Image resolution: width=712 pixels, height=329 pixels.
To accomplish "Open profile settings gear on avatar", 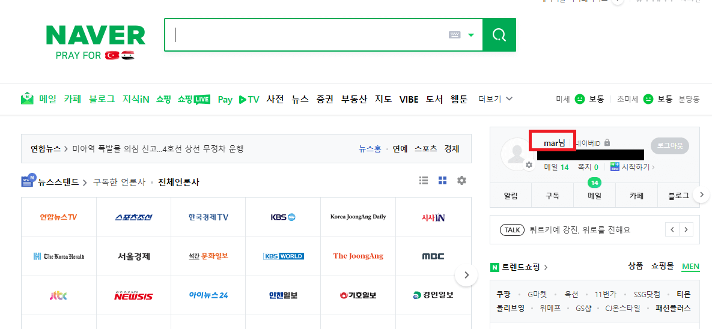I will 529,165.
